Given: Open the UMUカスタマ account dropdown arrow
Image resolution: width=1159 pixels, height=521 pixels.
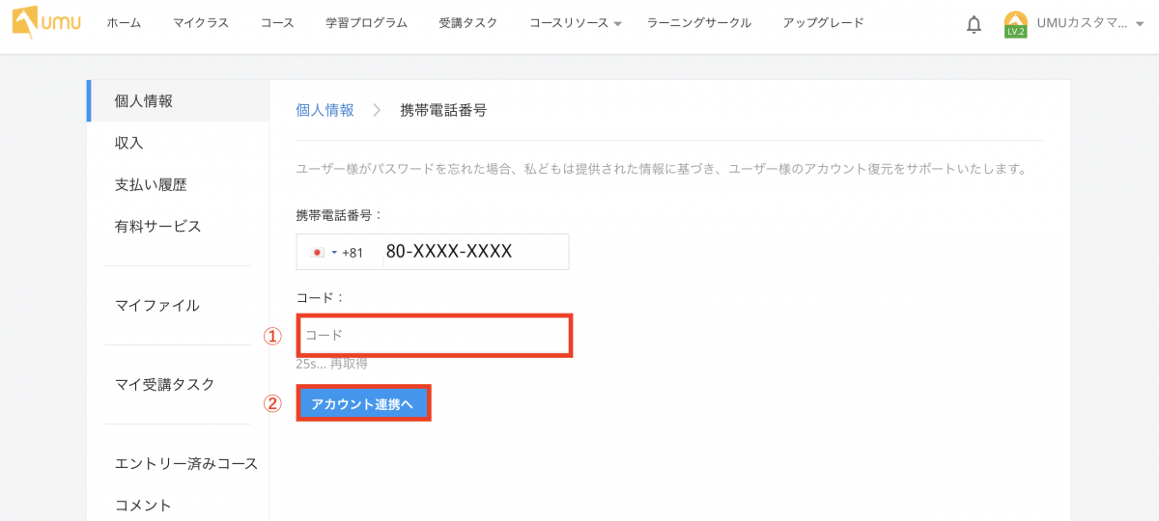Looking at the screenshot, I should coord(1140,24).
